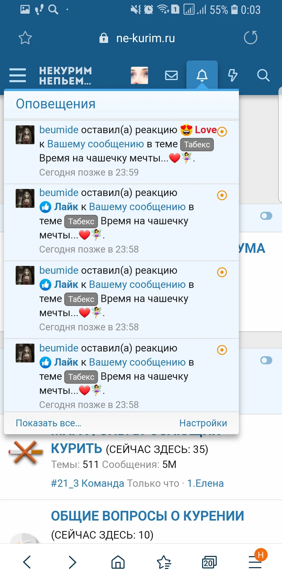
Task: Open browser bookmarks list icon
Action: click(x=164, y=562)
